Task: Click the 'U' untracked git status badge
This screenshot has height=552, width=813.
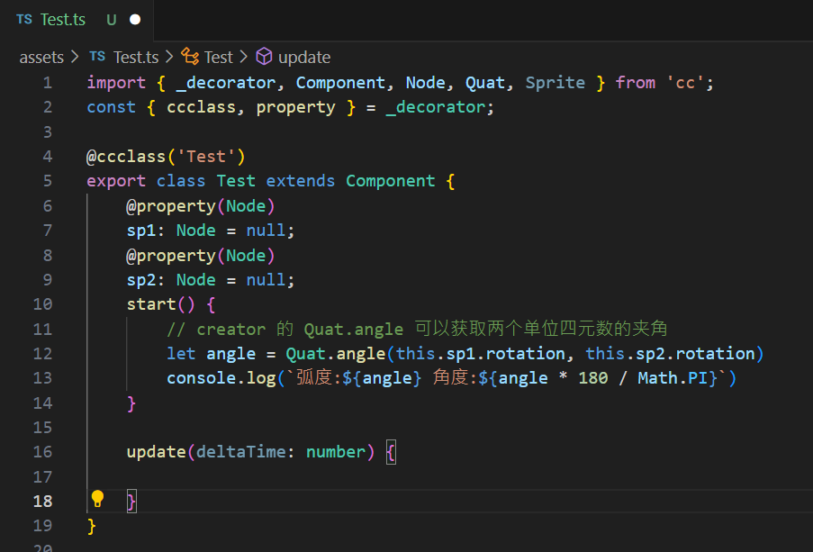Action: [112, 20]
